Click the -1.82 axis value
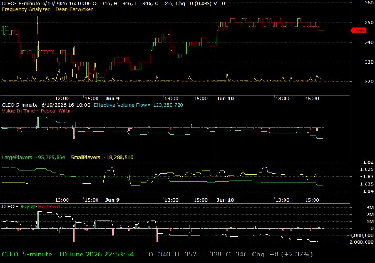This screenshot has width=375, height=263. pyautogui.click(x=367, y=162)
